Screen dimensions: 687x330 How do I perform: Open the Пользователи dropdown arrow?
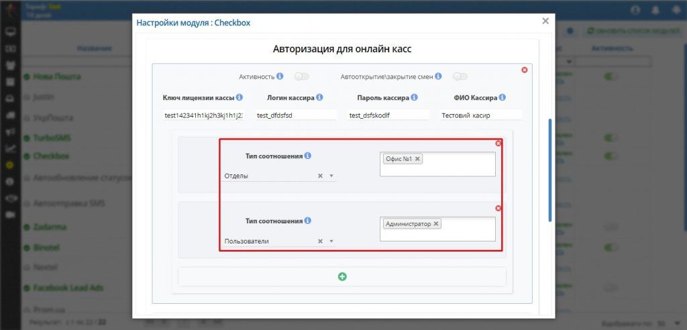(x=331, y=241)
